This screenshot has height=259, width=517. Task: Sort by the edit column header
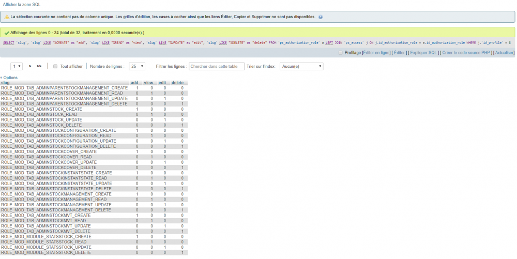click(162, 83)
